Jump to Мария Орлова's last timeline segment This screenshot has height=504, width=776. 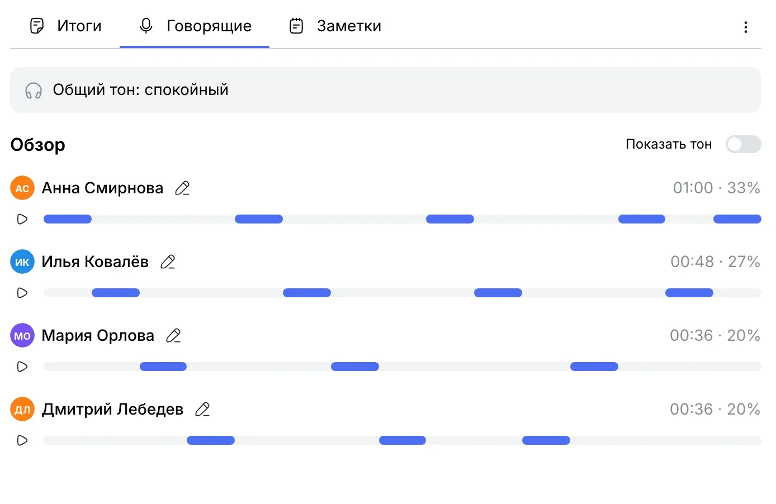click(594, 367)
